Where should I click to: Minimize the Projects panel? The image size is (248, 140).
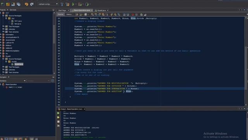pyautogui.click(x=53, y=10)
